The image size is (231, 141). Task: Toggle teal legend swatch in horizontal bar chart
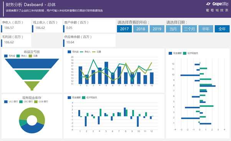pyautogui.click(x=185, y=53)
